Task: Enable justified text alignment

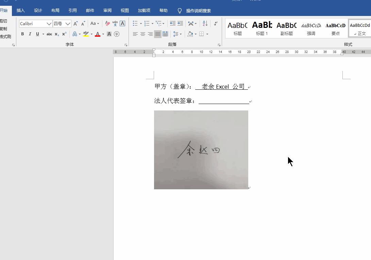Action: pos(157,34)
